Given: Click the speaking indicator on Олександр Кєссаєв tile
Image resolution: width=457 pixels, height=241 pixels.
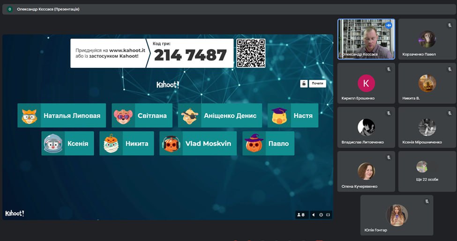Looking at the screenshot, I should click(388, 25).
